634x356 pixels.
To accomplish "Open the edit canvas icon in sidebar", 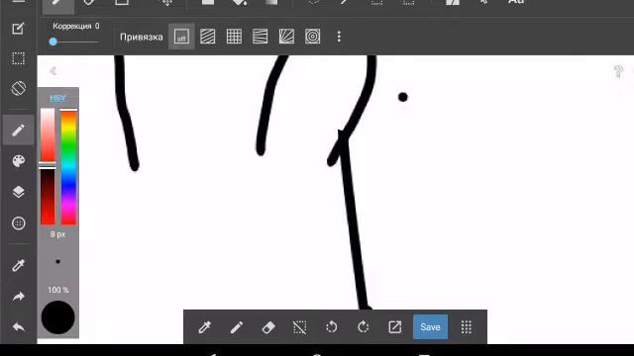I will pyautogui.click(x=18, y=29).
